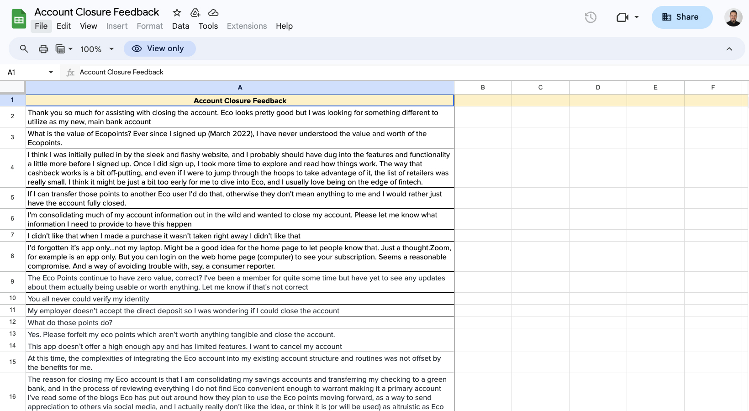
Task: Click the print icon
Action: (43, 49)
